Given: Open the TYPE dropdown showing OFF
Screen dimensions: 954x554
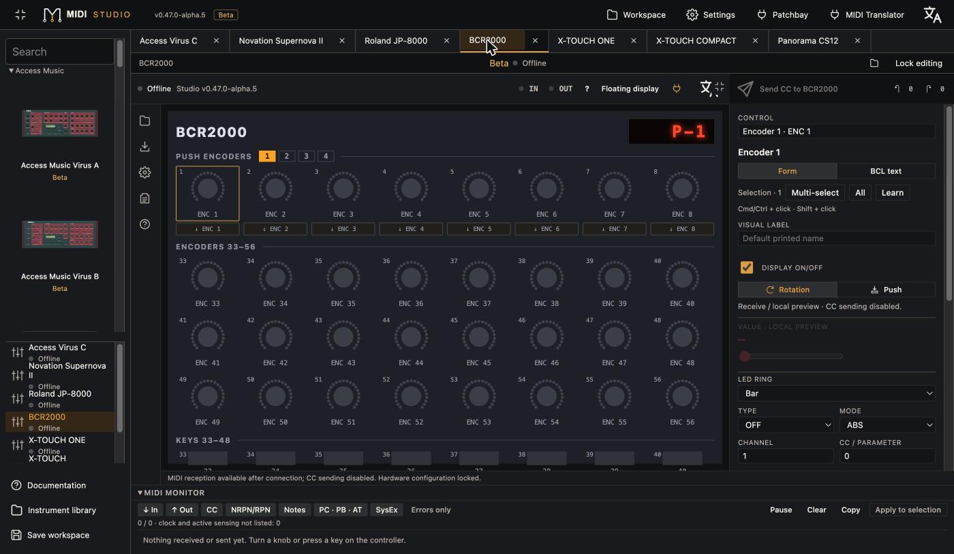Looking at the screenshot, I should [786, 425].
